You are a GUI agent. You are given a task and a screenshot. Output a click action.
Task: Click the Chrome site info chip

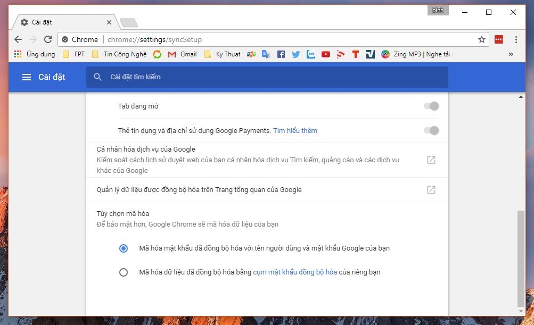[80, 39]
